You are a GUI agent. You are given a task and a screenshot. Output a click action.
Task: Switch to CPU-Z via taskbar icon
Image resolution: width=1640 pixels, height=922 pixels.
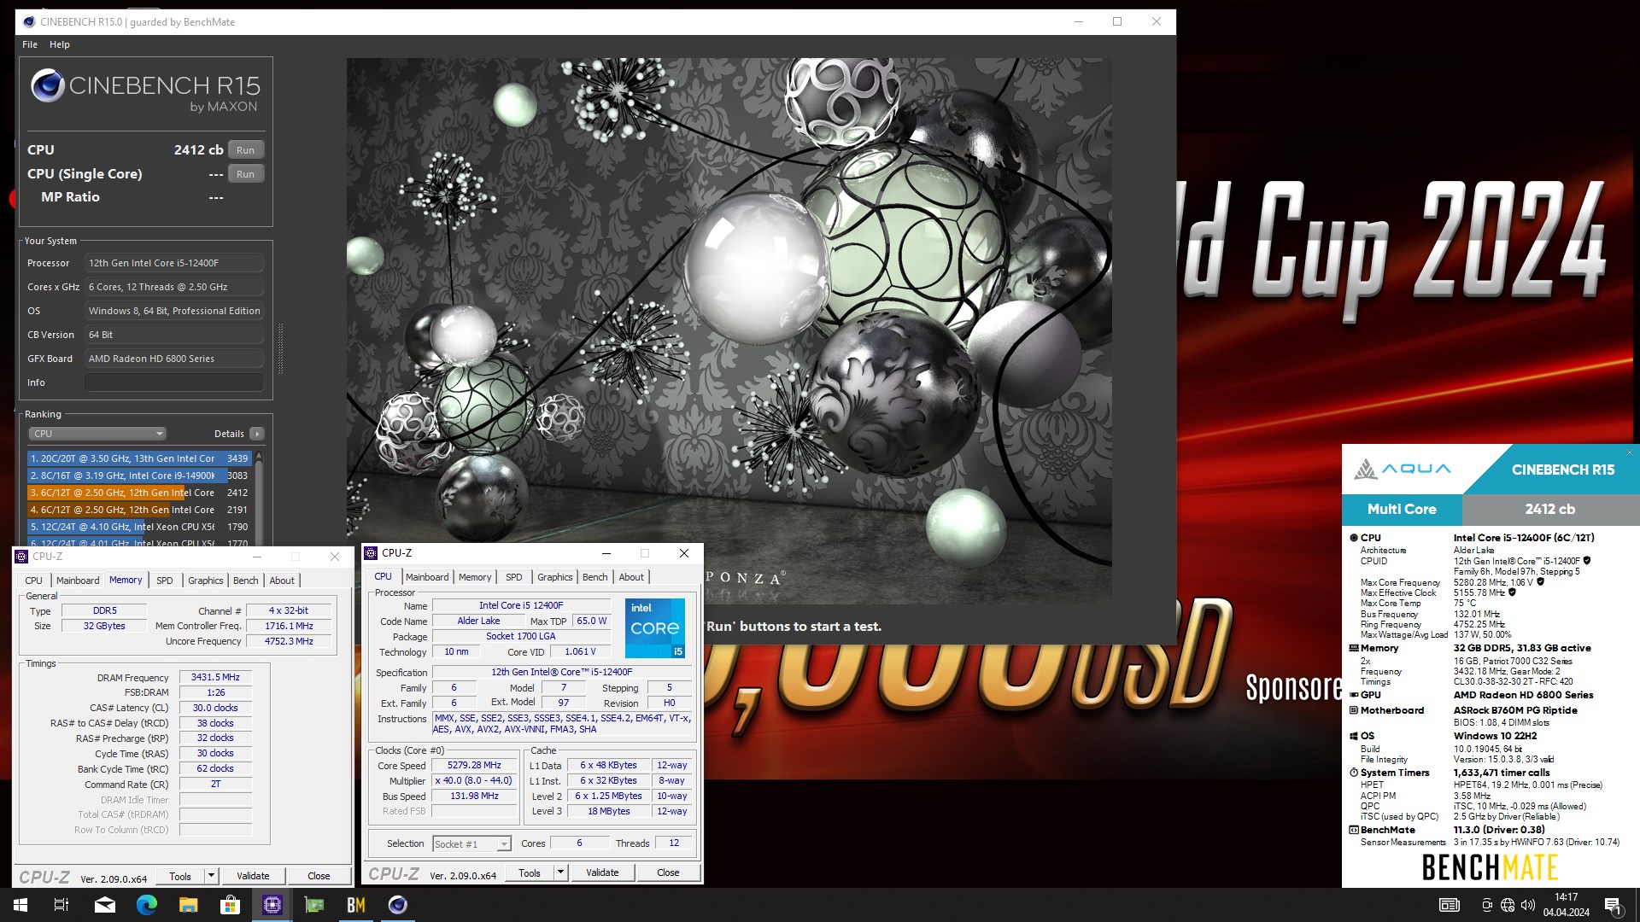pos(272,905)
